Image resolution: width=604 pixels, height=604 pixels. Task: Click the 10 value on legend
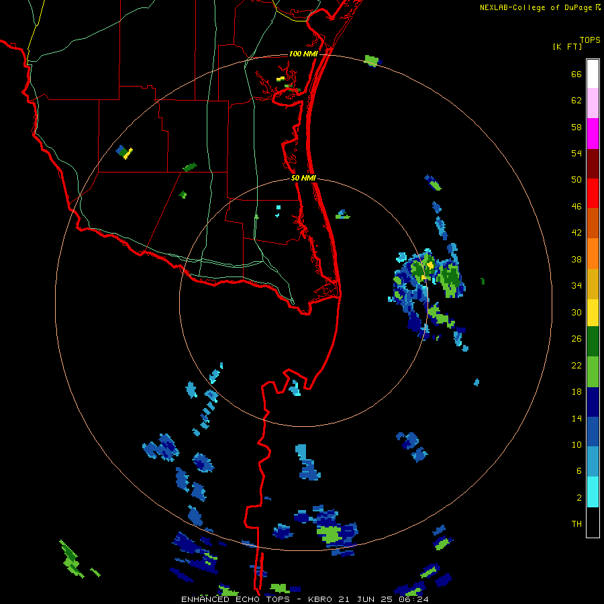tap(576, 444)
